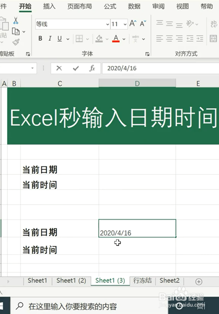Image resolution: width=219 pixels, height=314 pixels.
Task: Align text to bottom
Action: [x=179, y=25]
